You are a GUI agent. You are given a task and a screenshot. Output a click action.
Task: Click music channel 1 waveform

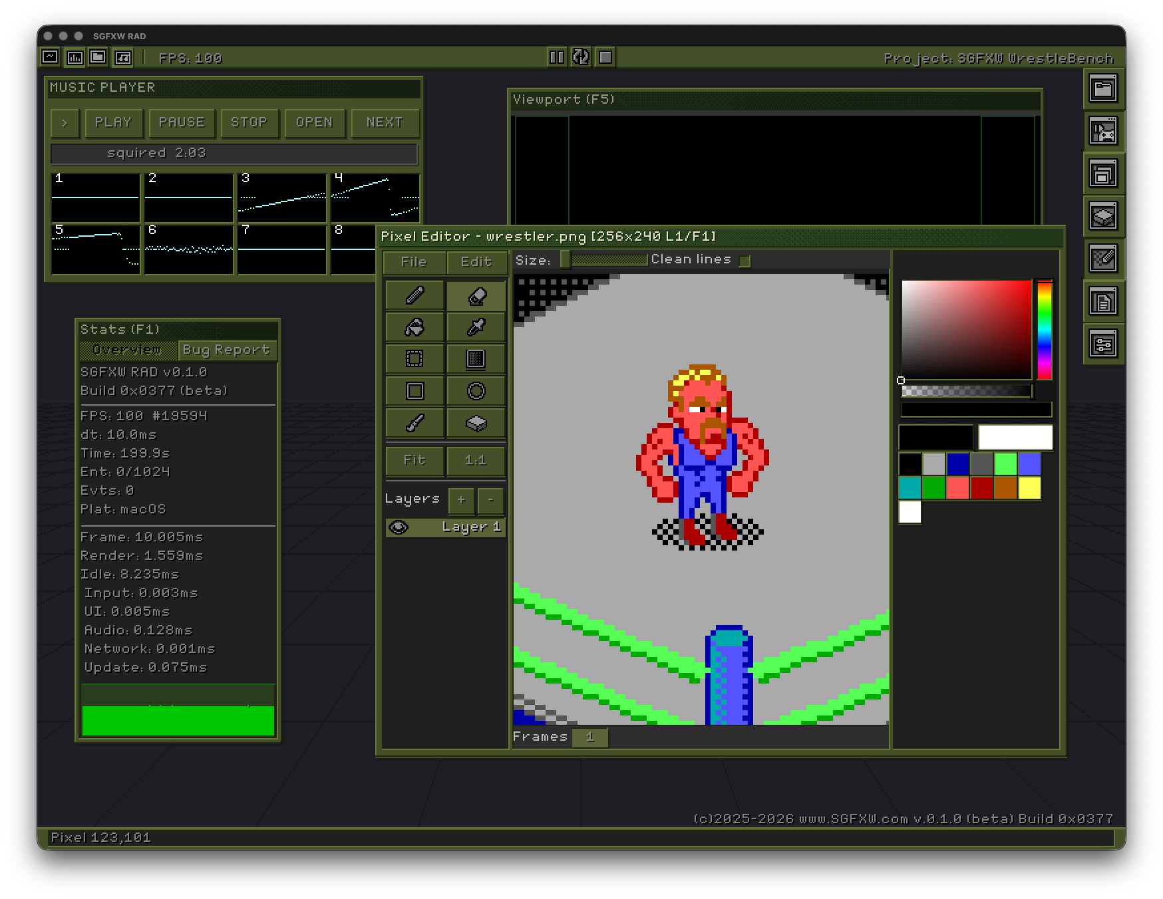(96, 197)
